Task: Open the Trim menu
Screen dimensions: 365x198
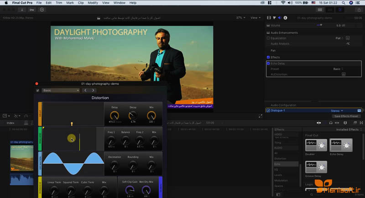Action: pos(59,3)
